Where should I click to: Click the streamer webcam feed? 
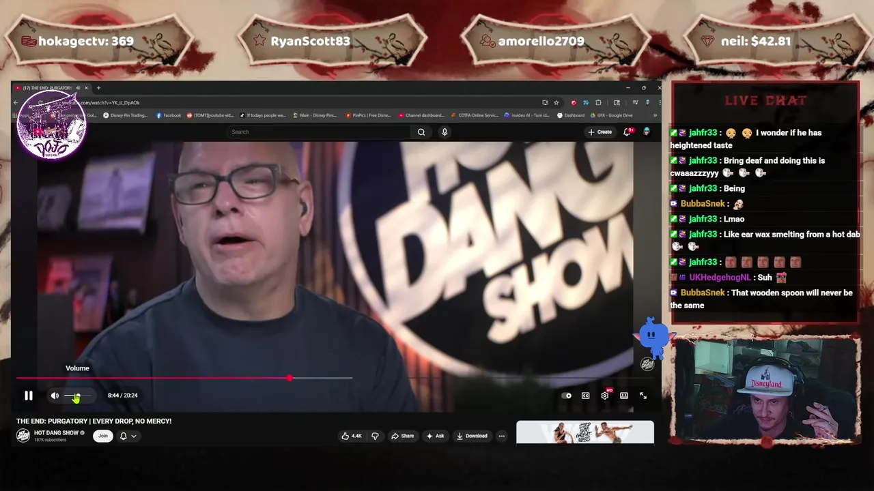[x=765, y=389]
